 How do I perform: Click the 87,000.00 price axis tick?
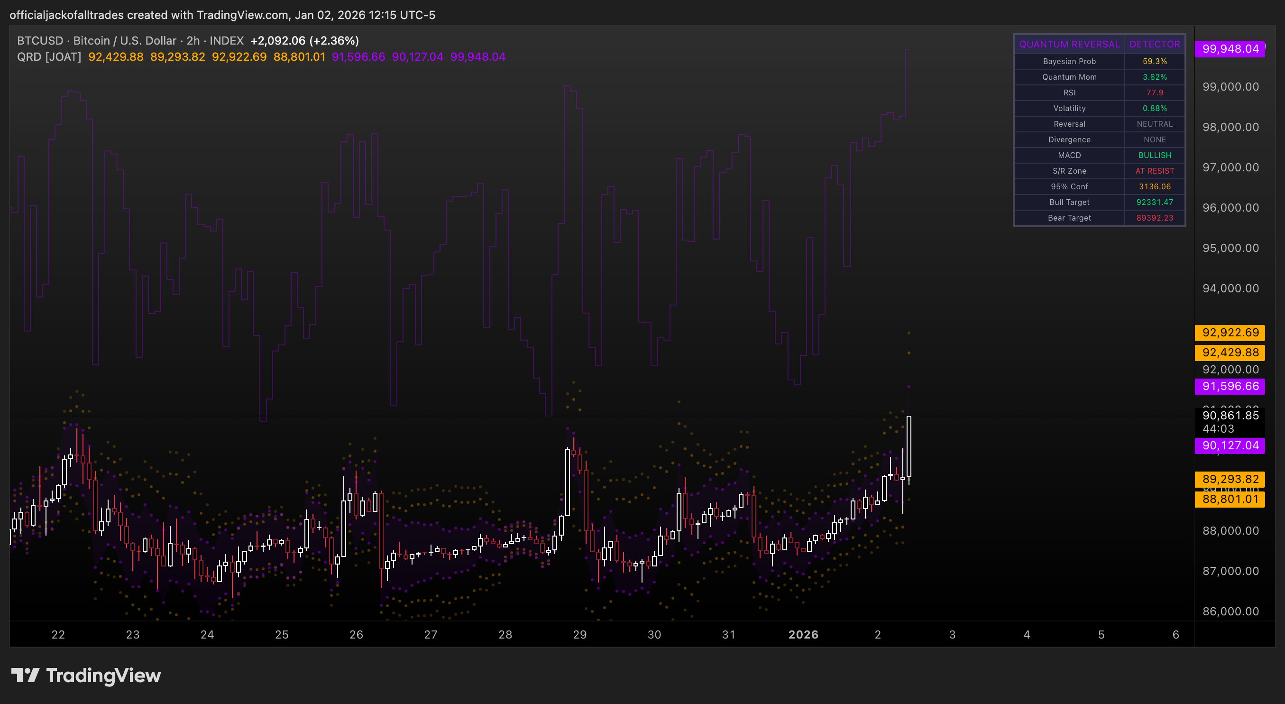coord(1230,571)
